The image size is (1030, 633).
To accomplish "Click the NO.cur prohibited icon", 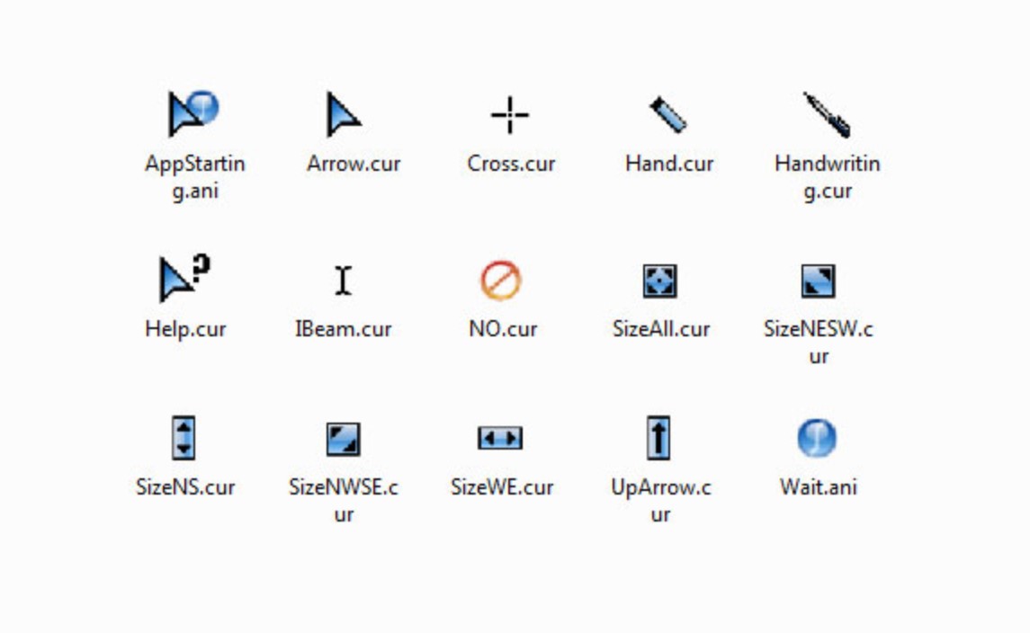I will (x=501, y=281).
